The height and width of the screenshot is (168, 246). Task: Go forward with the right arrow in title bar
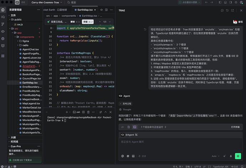click(212, 2)
